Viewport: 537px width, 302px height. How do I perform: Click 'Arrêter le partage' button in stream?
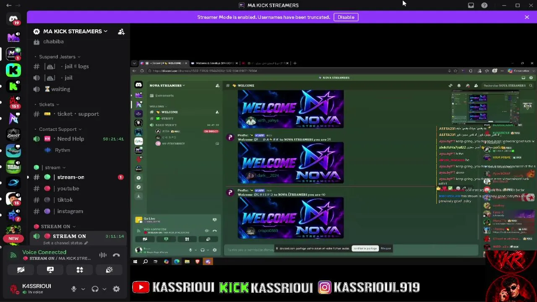tap(365, 249)
